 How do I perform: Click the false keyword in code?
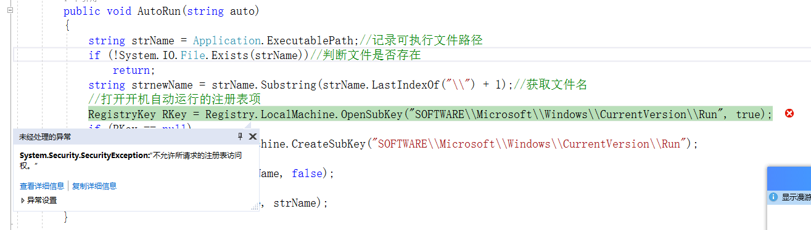coord(307,173)
